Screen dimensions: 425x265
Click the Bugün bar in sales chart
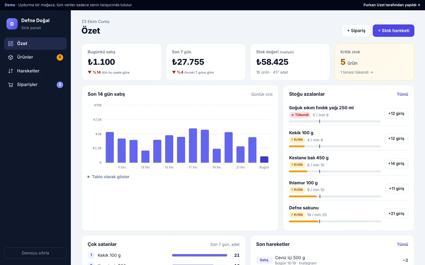coord(264,159)
